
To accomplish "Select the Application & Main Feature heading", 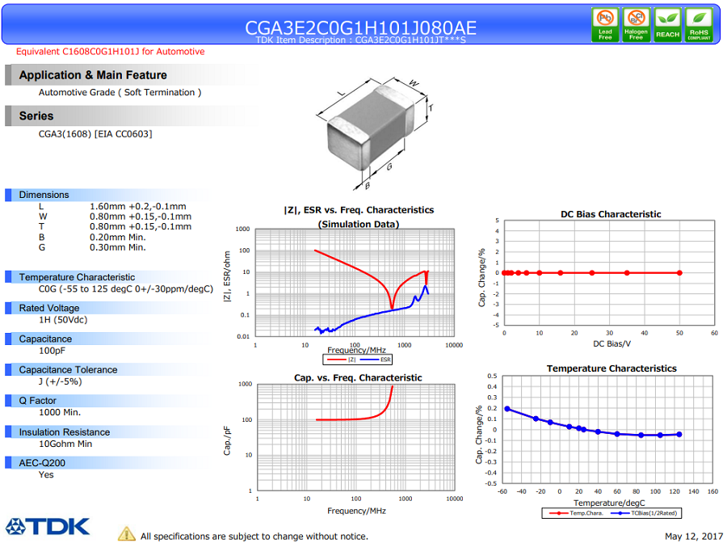I will click(x=93, y=75).
